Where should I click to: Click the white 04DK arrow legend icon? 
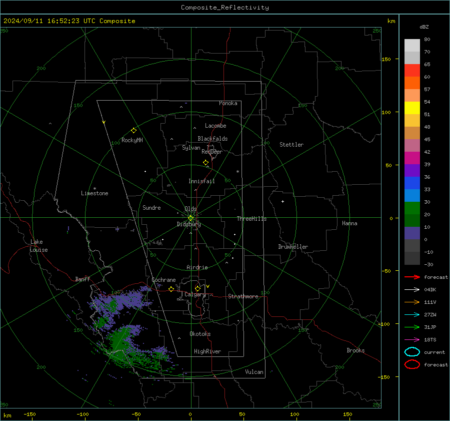tap(412, 289)
